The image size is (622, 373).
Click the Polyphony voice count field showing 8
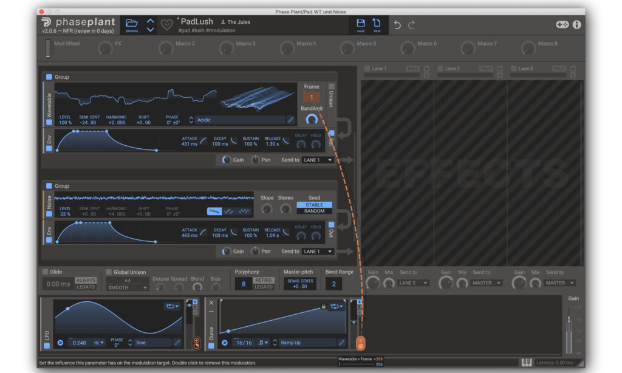[244, 284]
